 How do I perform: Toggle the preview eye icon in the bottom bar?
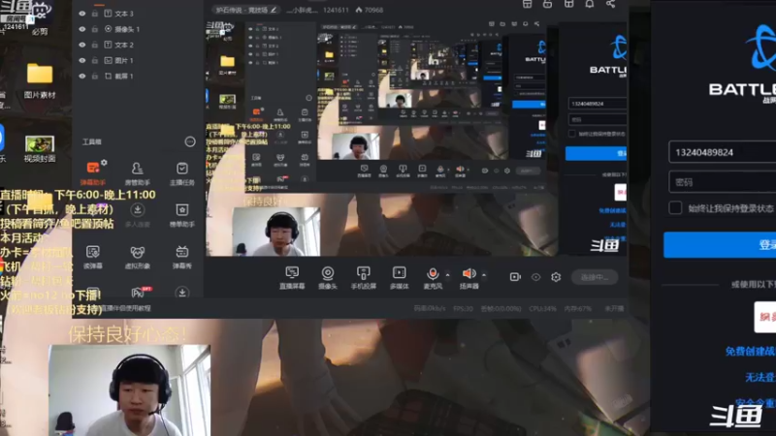[x=536, y=277]
